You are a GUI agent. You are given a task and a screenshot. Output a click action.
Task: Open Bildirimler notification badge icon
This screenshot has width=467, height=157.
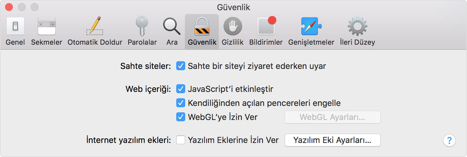pyautogui.click(x=266, y=26)
